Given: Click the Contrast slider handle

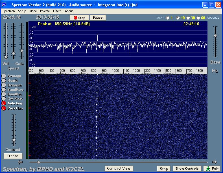Looking at the screenshot, I should [14, 140].
